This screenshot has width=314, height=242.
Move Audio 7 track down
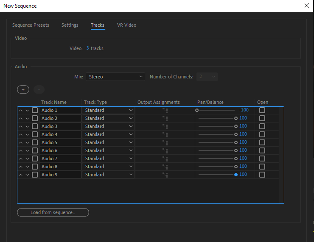tap(28, 159)
